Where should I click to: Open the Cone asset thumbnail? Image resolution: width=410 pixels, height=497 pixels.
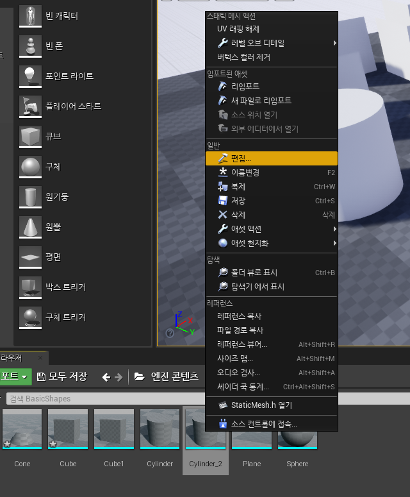click(x=22, y=429)
